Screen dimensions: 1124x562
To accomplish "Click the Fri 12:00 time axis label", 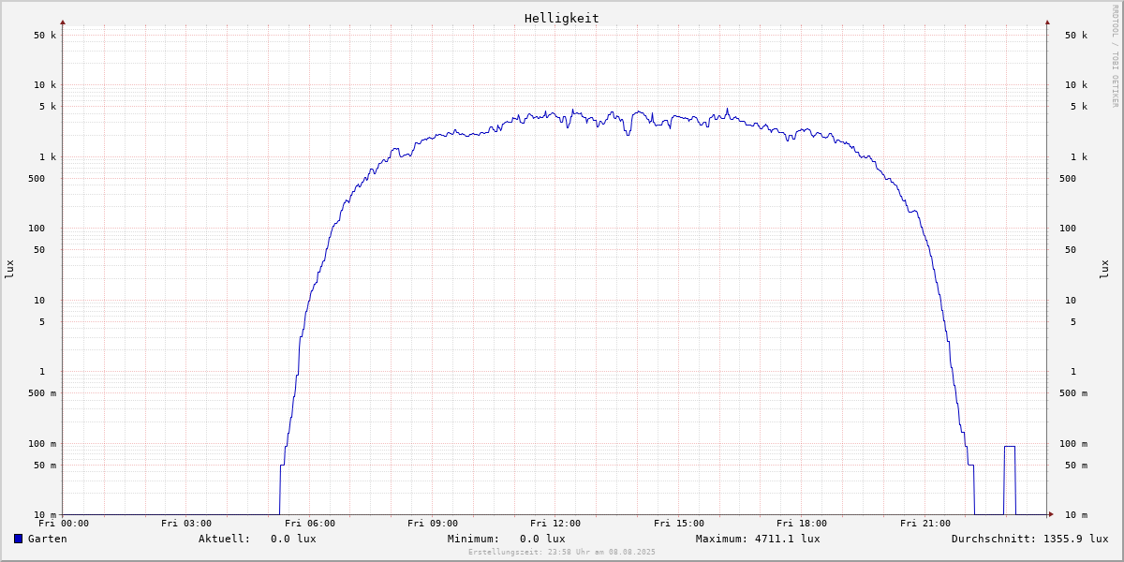I will (x=555, y=524).
